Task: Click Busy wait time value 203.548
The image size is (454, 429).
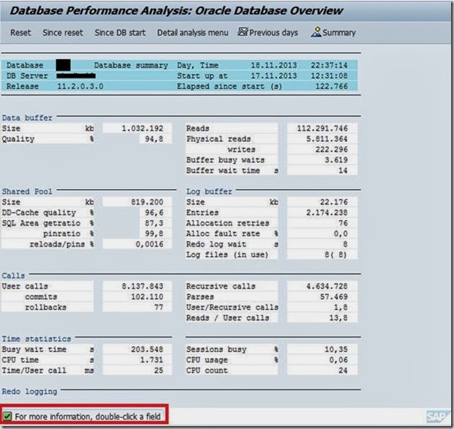Action: point(137,349)
